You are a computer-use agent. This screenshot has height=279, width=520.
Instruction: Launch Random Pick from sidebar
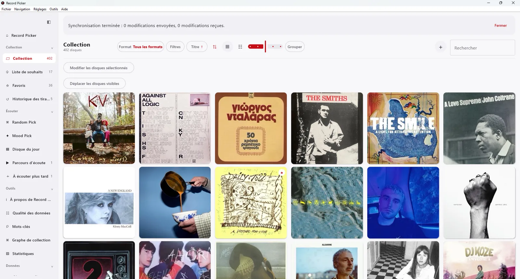tap(29, 122)
